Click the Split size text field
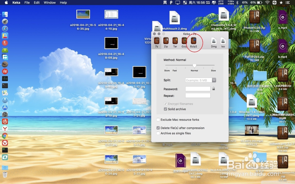Image resolution: width=295 pixels, height=184 pixels. tap(199, 80)
